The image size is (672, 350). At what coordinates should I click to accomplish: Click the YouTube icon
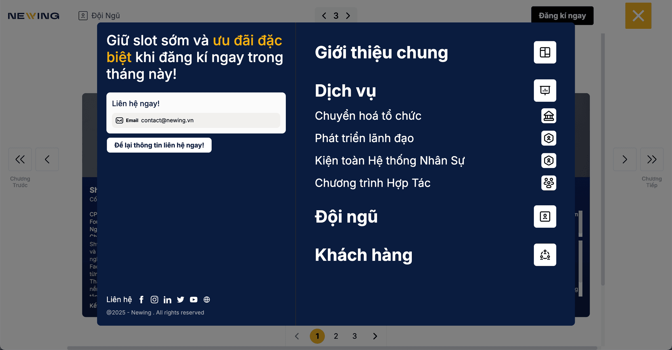pyautogui.click(x=194, y=299)
